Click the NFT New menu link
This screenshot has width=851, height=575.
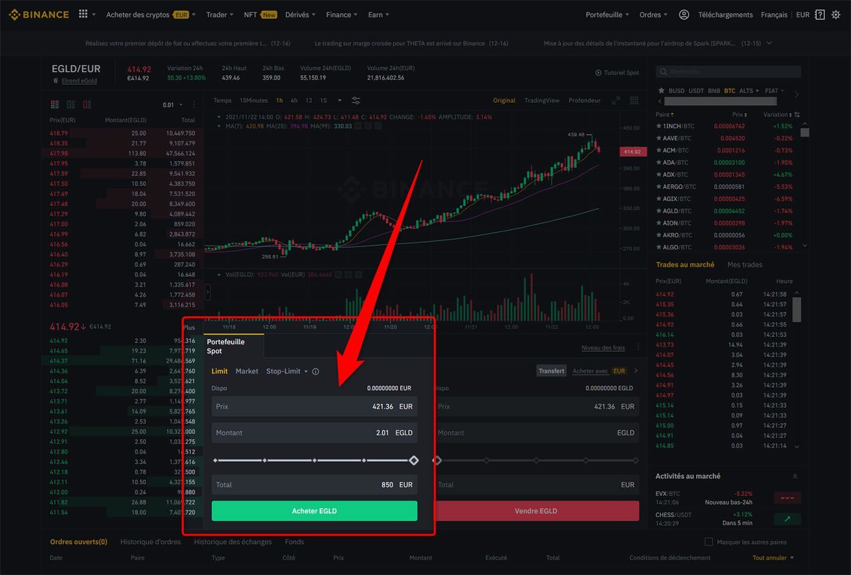(x=260, y=15)
